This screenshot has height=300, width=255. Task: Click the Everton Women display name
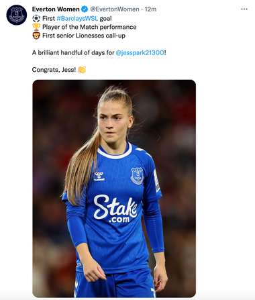point(56,9)
